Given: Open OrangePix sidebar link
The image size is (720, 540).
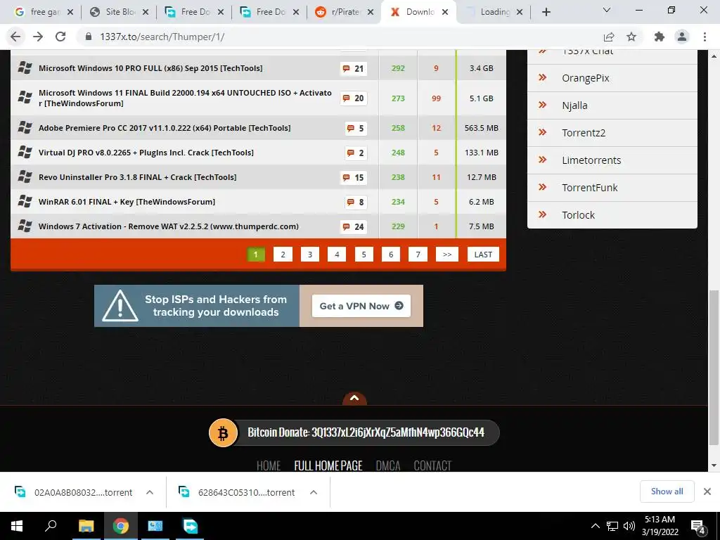Looking at the screenshot, I should (586, 78).
